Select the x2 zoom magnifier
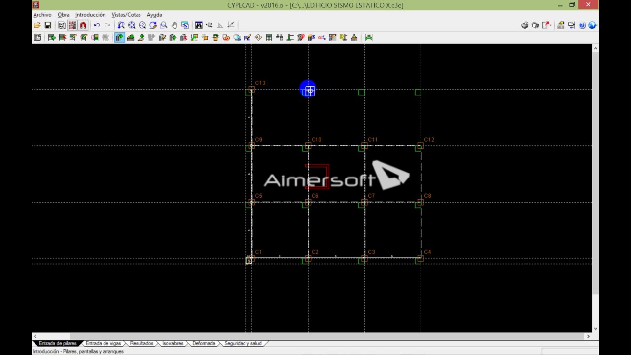The height and width of the screenshot is (355, 631). (142, 25)
